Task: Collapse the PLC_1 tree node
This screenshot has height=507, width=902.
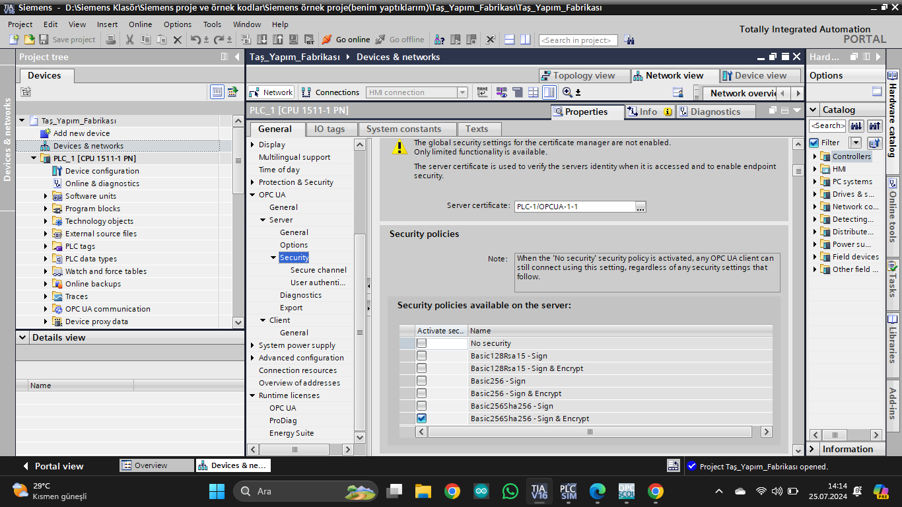Action: click(34, 158)
